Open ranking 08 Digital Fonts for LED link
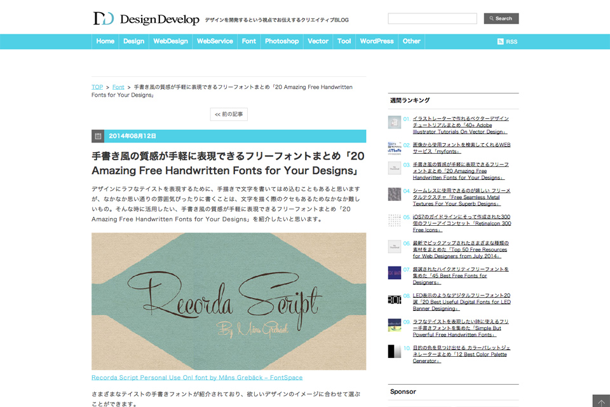This screenshot has width=610, height=407. pyautogui.click(x=462, y=302)
